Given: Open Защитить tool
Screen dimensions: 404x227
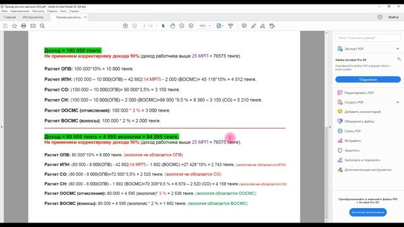Looking at the screenshot, I should click(348, 150).
